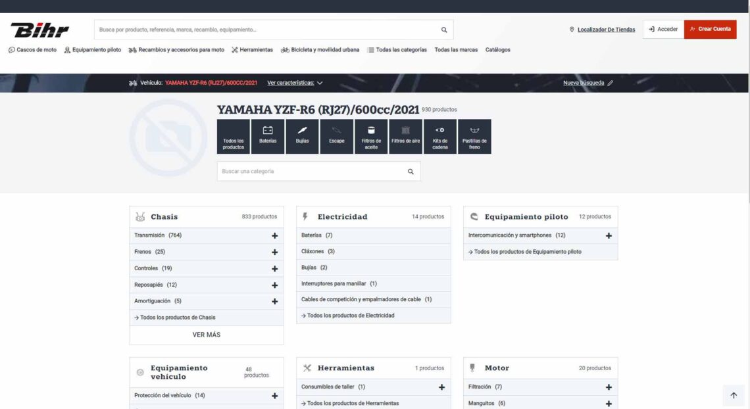Click the Crear Cuenta button
The width and height of the screenshot is (750, 409).
click(x=710, y=30)
